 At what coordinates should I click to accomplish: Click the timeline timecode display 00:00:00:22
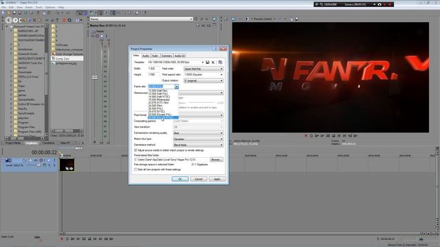pos(44,152)
